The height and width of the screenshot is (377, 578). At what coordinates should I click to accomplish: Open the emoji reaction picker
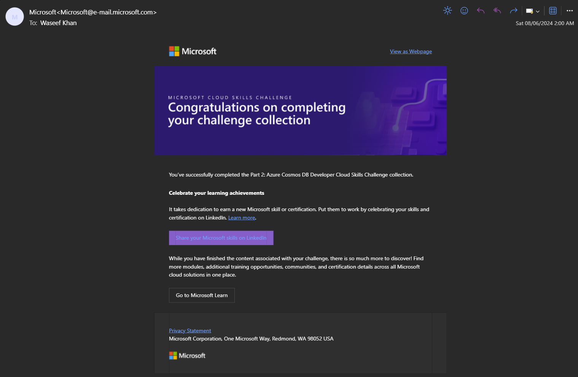464,11
